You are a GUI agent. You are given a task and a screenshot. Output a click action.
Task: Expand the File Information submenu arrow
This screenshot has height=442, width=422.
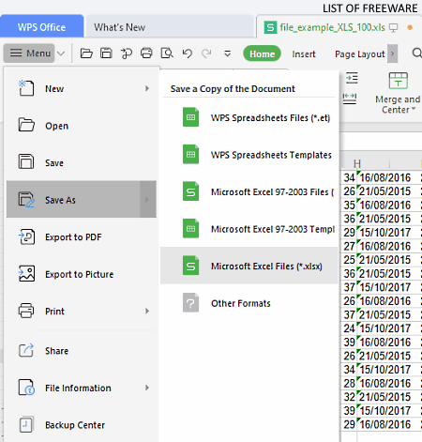[147, 388]
